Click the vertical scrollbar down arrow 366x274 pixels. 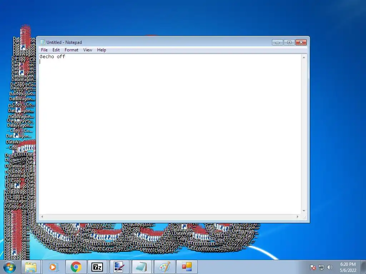click(304, 211)
